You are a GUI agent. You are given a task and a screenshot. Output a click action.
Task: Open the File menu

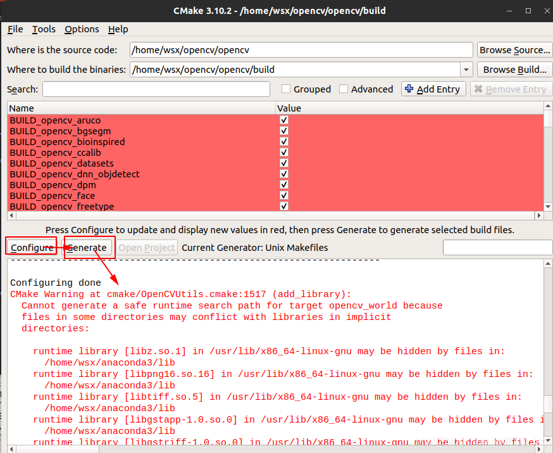[x=15, y=29]
